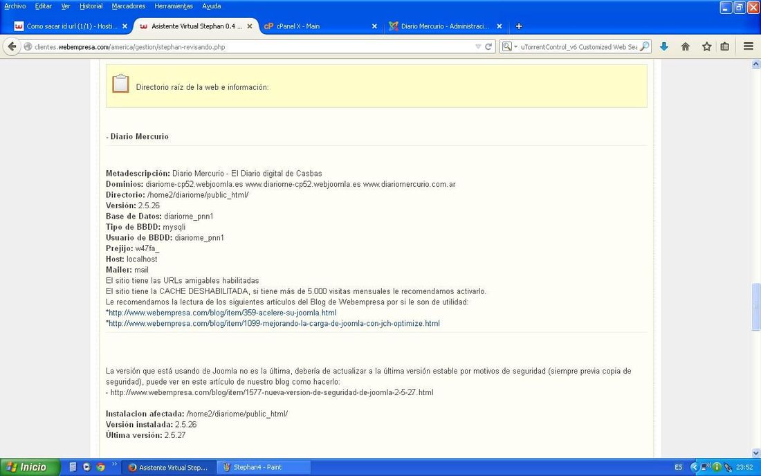
Task: Click the Diario Mercurio heading
Action: (x=139, y=136)
